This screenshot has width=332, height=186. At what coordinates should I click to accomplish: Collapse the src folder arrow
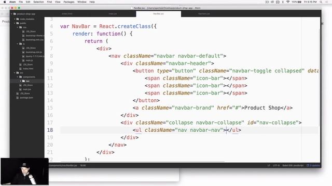point(15,73)
